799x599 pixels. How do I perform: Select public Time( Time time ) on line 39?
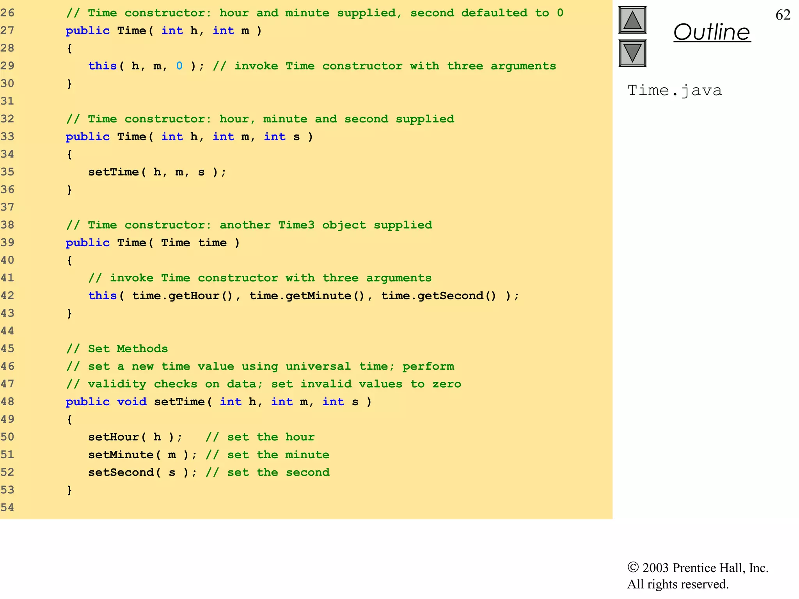[x=153, y=243]
